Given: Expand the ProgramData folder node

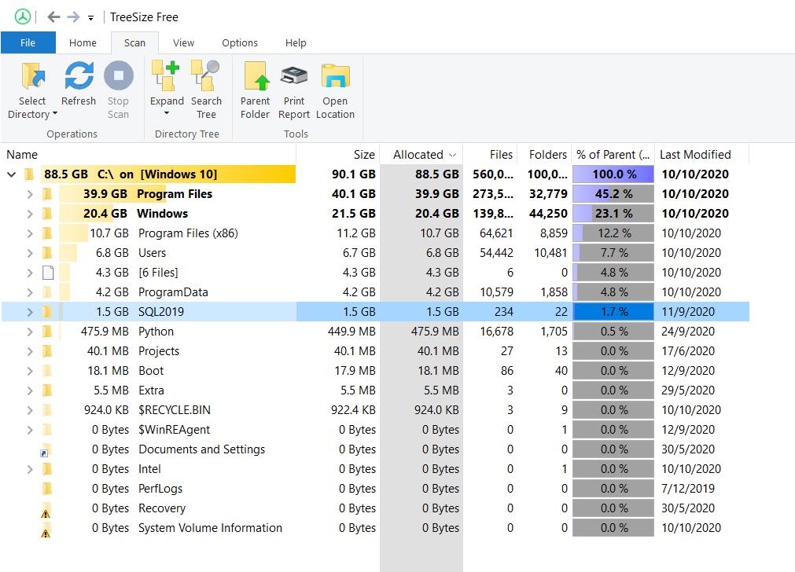Looking at the screenshot, I should point(29,292).
